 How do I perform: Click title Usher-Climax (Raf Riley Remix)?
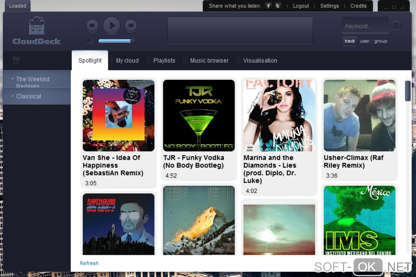[x=354, y=161]
